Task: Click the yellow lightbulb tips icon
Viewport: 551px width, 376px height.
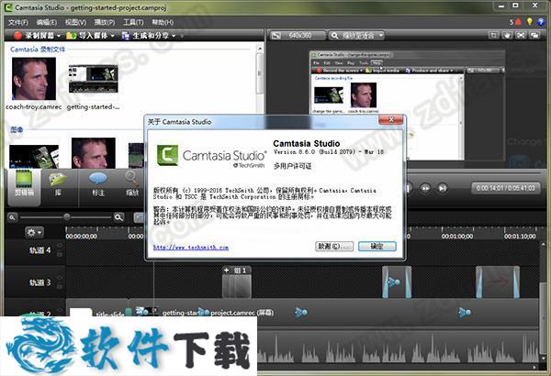Action: [530, 22]
